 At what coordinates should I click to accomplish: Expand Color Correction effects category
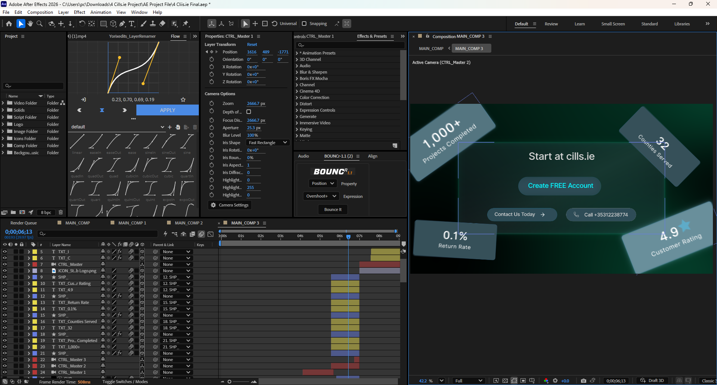point(297,97)
